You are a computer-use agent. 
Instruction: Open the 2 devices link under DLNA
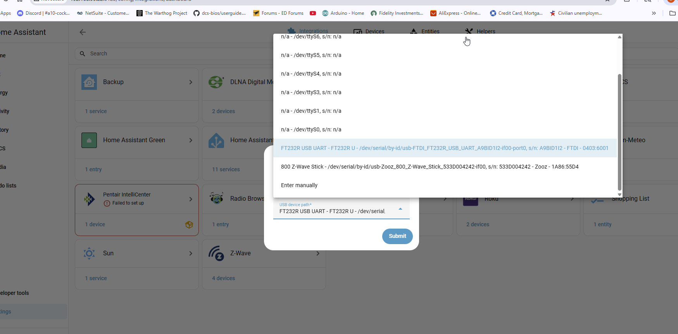click(223, 111)
